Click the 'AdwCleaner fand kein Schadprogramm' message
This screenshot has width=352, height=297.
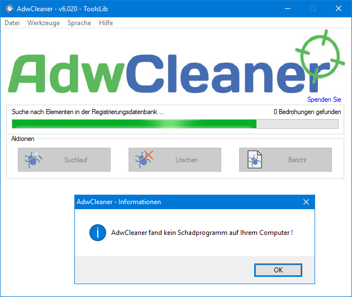pyautogui.click(x=202, y=233)
